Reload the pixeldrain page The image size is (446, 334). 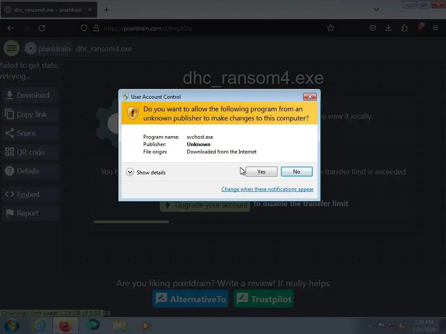pos(42,28)
